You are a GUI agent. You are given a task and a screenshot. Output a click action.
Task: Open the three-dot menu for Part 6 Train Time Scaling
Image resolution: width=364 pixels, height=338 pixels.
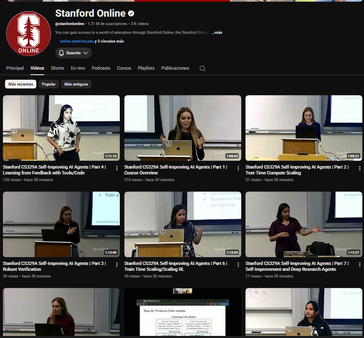coord(238,265)
